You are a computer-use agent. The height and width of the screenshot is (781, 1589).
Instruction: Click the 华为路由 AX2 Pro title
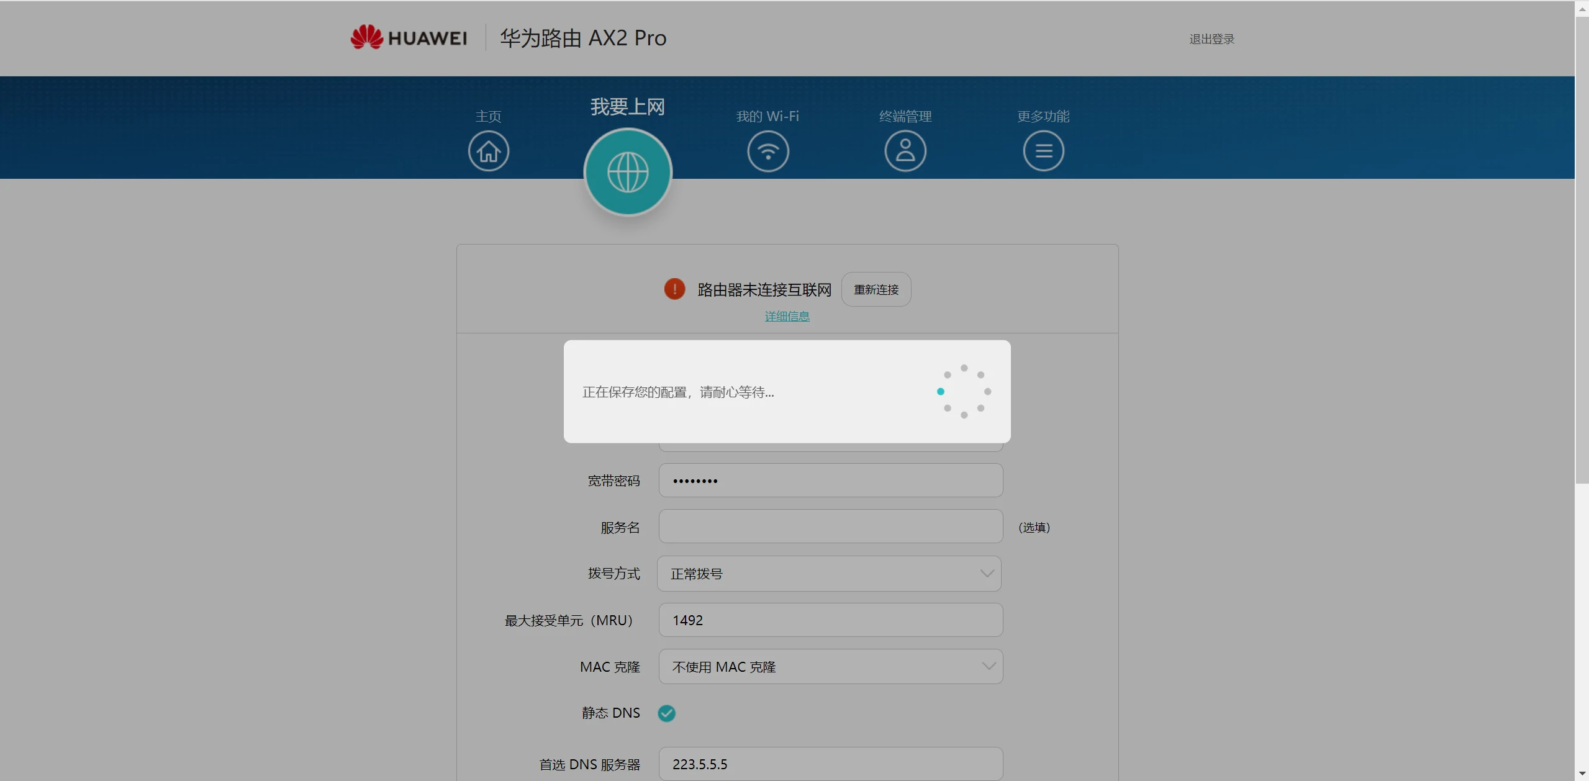583,38
